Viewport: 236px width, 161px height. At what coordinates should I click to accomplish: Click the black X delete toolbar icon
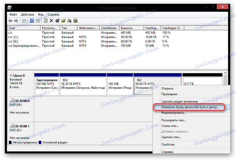pos(52,21)
